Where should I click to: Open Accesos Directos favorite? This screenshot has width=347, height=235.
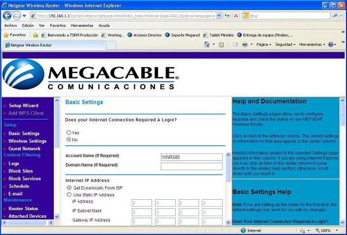click(144, 35)
